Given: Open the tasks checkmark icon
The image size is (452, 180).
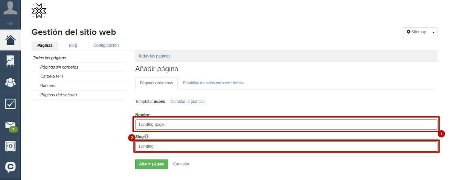Looking at the screenshot, I should [x=10, y=104].
